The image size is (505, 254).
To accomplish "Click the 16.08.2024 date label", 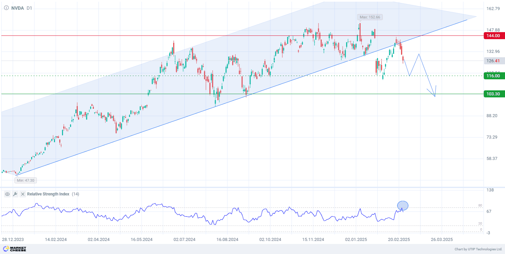I will tap(227, 240).
